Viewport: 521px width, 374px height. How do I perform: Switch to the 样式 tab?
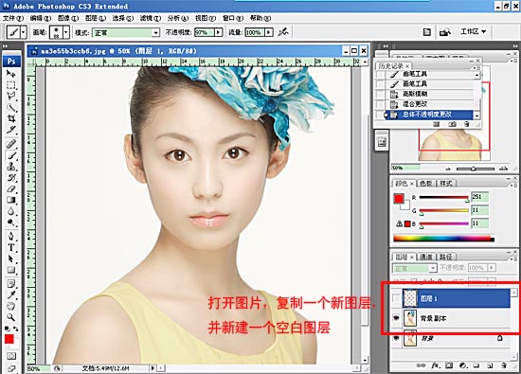(446, 184)
